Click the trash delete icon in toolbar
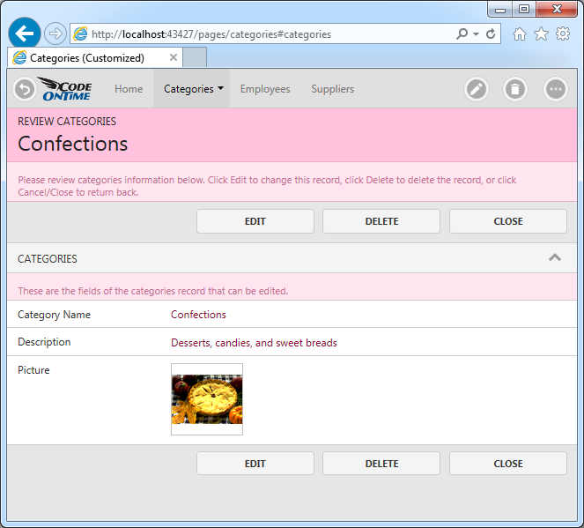584x528 pixels. (515, 89)
